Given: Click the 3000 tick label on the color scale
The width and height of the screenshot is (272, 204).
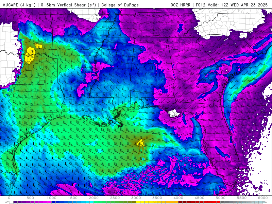Looking at the screenshot, I should point(136,198).
